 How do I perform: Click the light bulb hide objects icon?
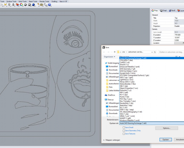point(9,5)
